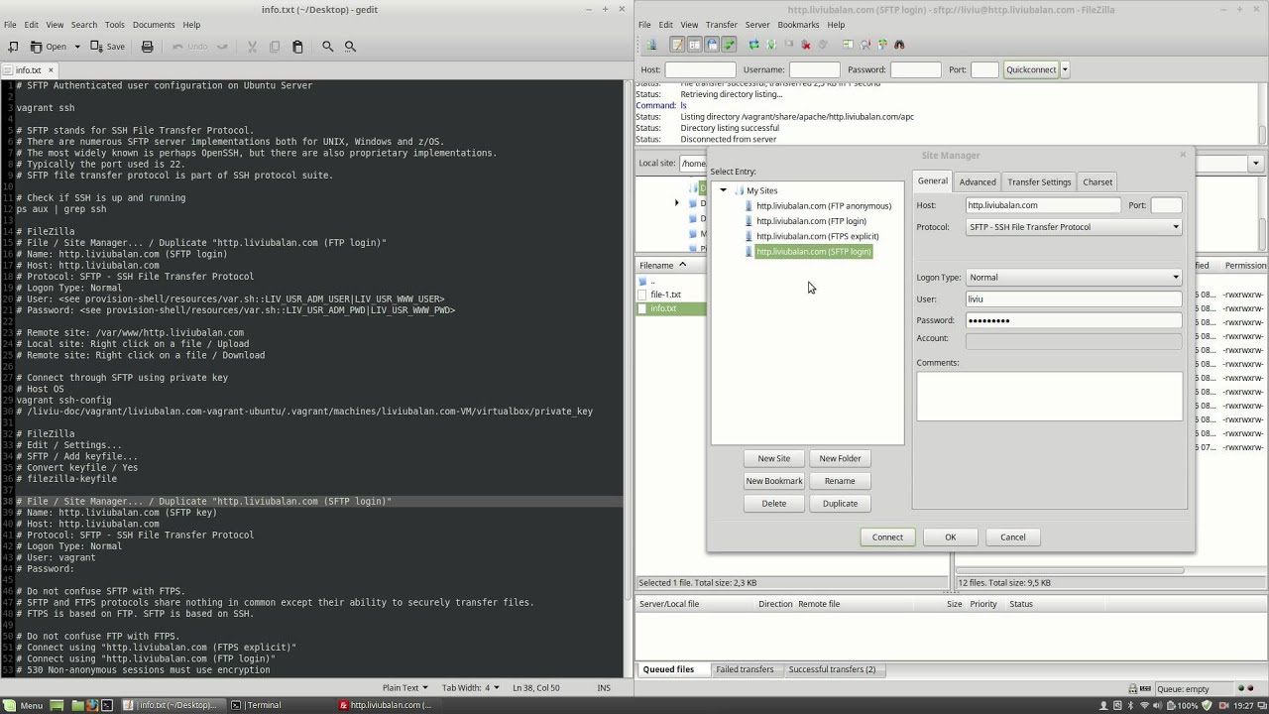Screen dimensions: 1269x714
Task: Open Find and Replace icon in gedit
Action: click(350, 47)
